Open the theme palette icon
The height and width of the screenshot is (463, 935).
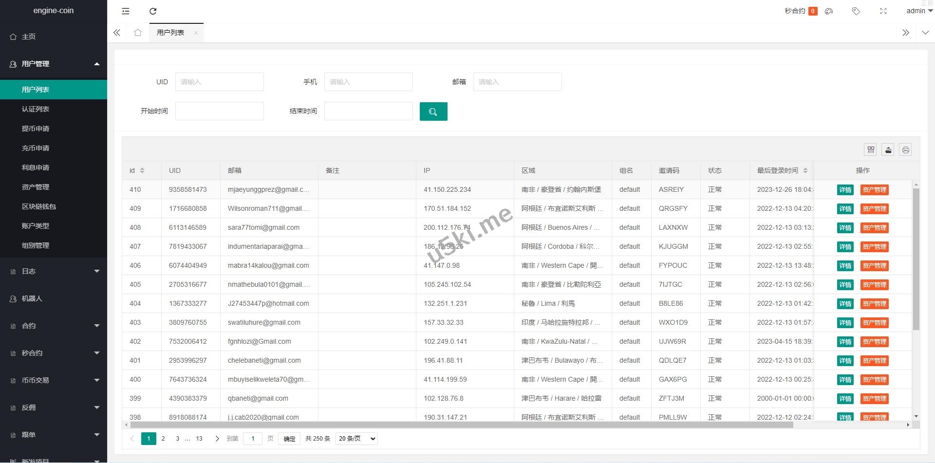[x=829, y=11]
